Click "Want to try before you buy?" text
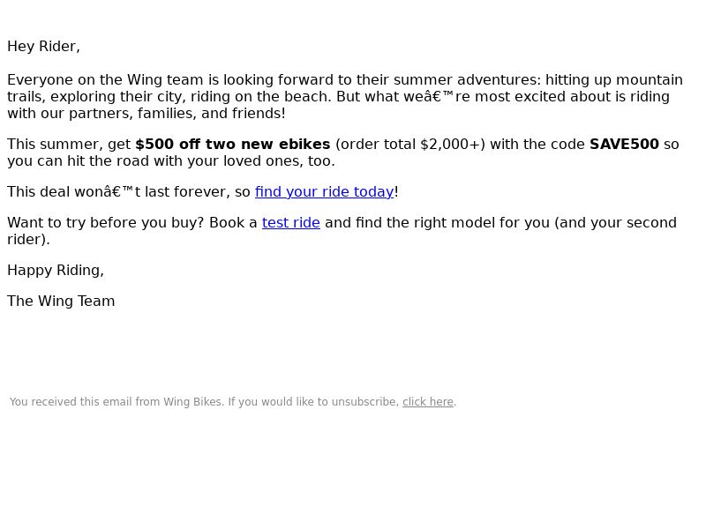The height and width of the screenshot is (529, 706). tap(106, 223)
